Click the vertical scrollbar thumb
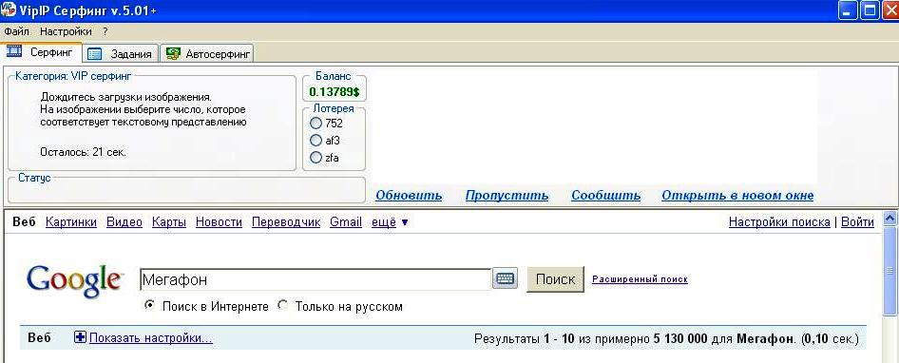Screen dimensions: 899x363 click(890, 271)
